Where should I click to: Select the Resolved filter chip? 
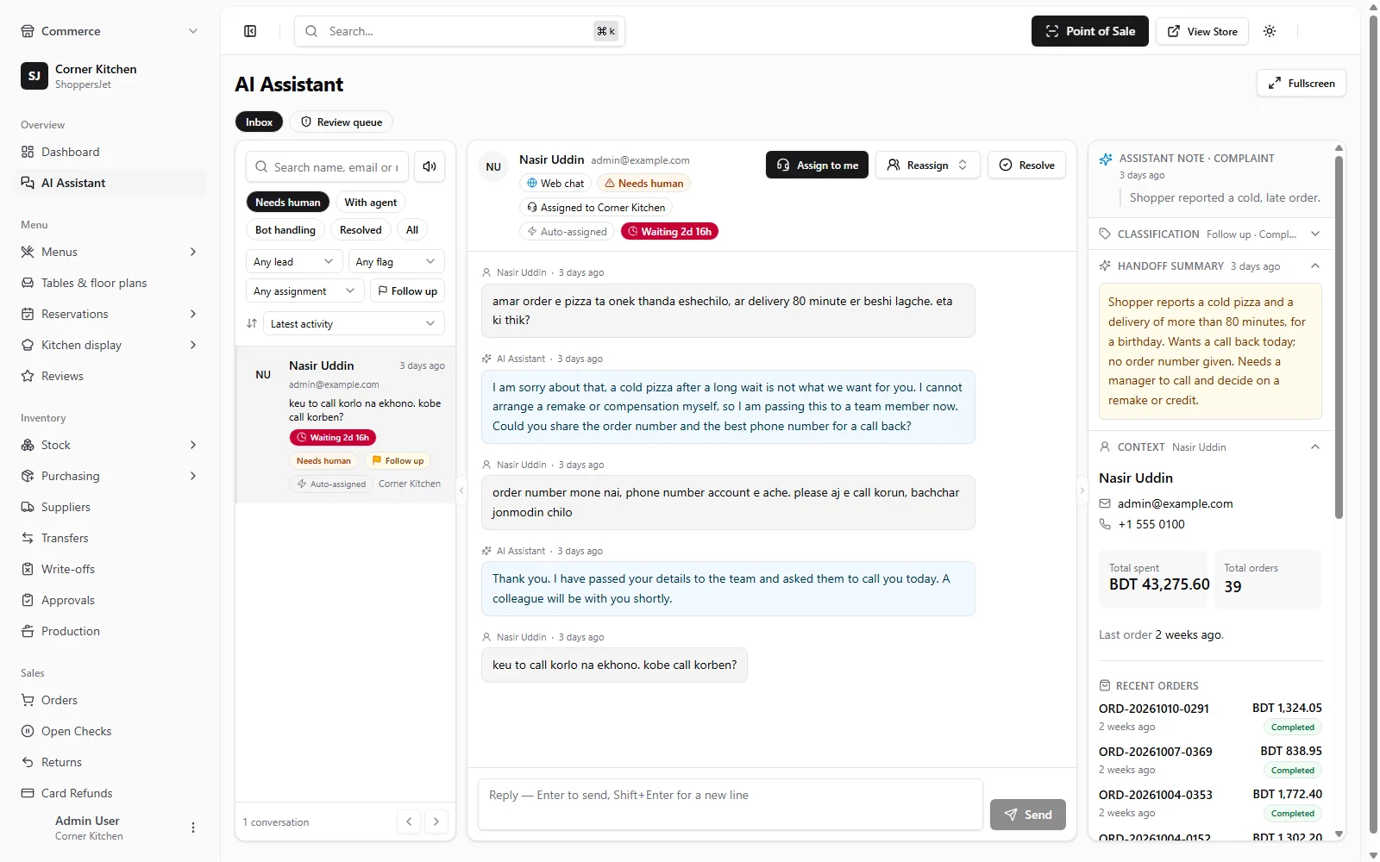point(361,230)
